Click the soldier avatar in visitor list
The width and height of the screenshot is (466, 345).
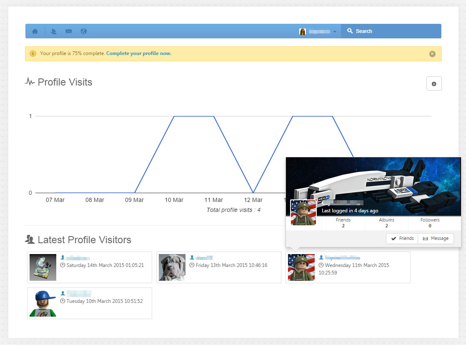point(301,267)
